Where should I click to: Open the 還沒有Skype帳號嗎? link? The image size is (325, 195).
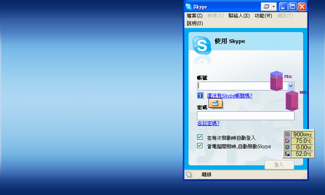(230, 95)
